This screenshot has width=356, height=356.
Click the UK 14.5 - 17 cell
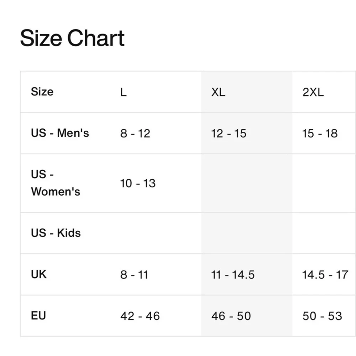point(325,275)
